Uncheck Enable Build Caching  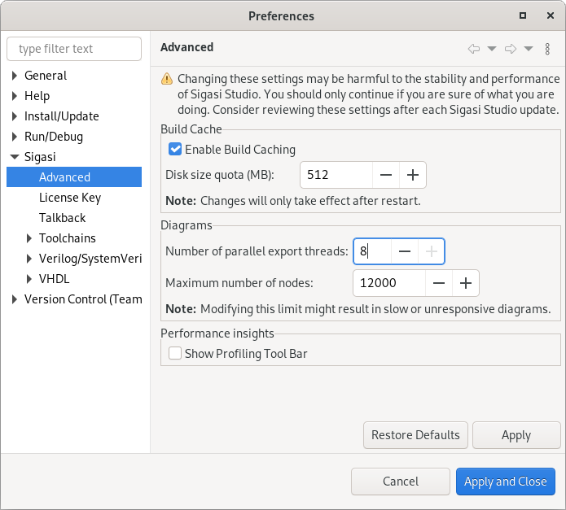(x=175, y=149)
